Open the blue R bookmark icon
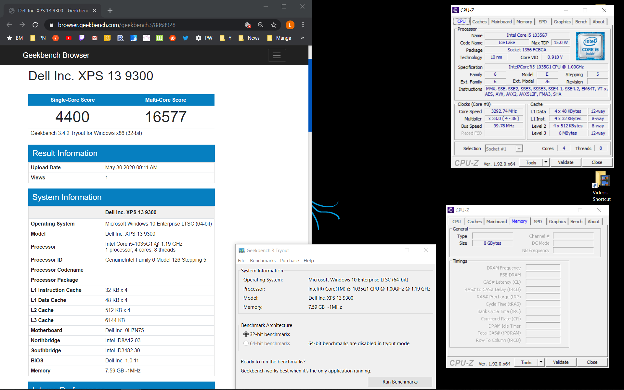Image resolution: width=624 pixels, height=390 pixels. click(x=120, y=38)
